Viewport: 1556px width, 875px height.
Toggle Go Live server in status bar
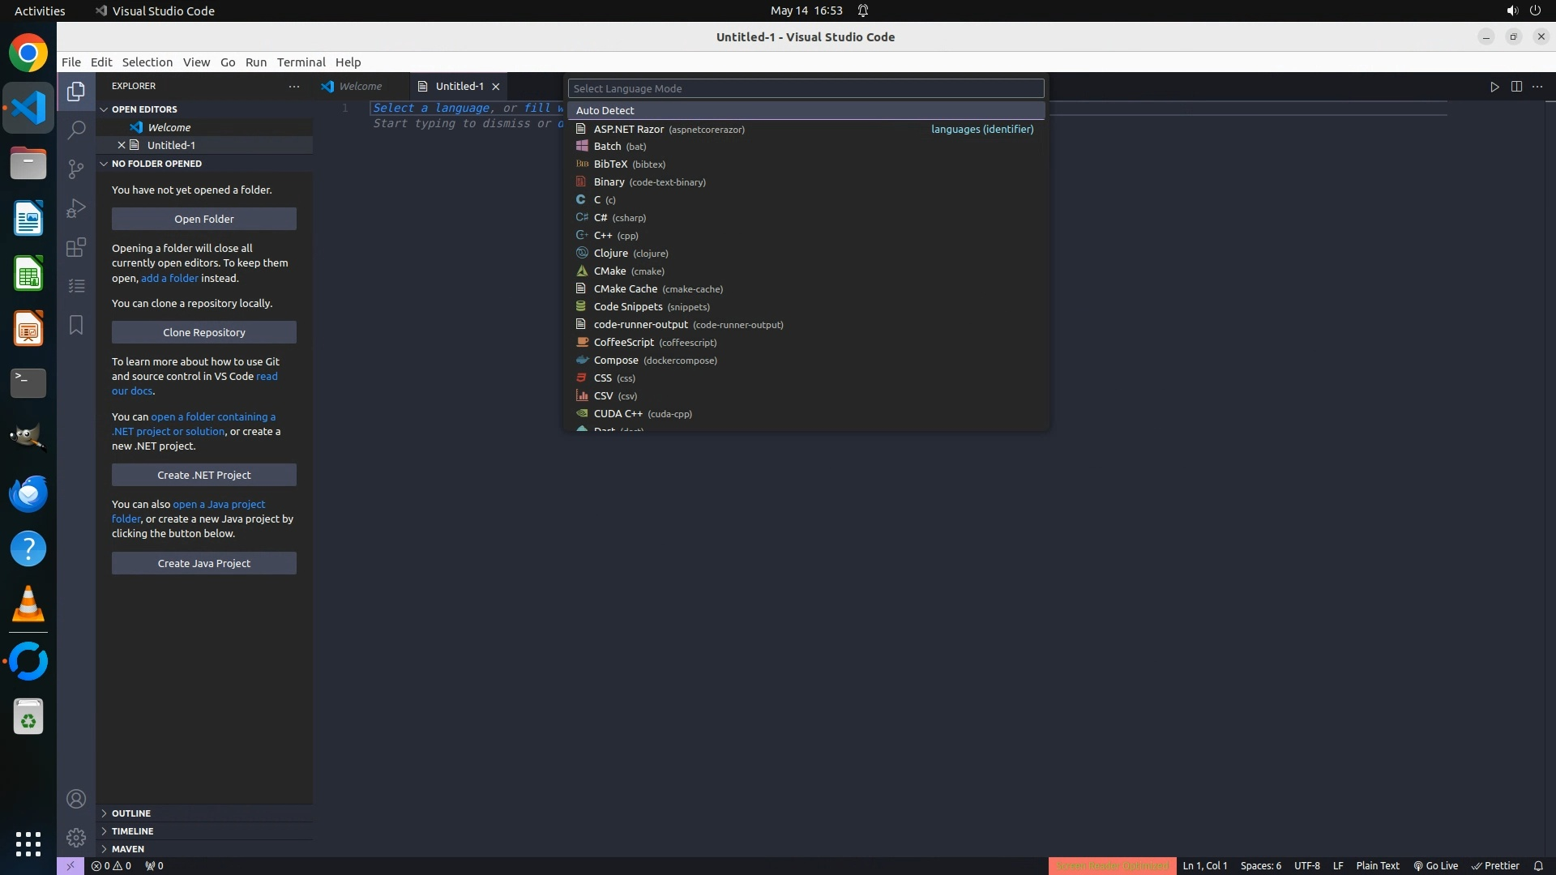1435,865
